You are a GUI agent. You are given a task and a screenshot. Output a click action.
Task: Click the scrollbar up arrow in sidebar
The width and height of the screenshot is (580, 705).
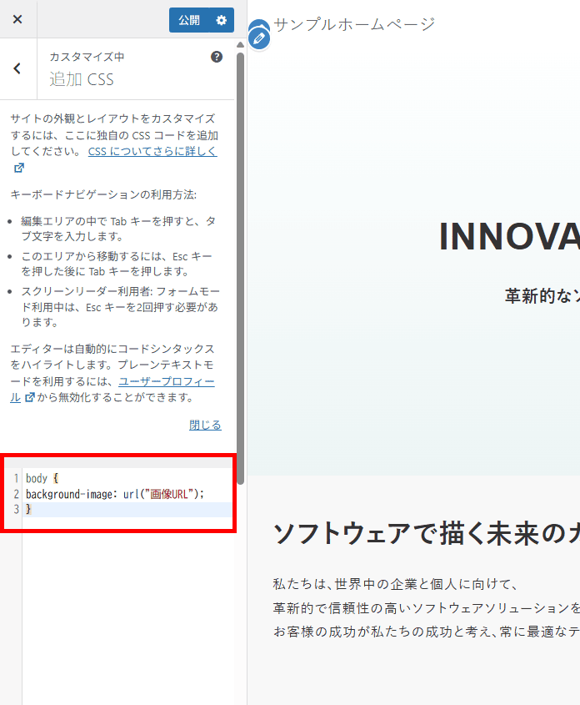(240, 45)
